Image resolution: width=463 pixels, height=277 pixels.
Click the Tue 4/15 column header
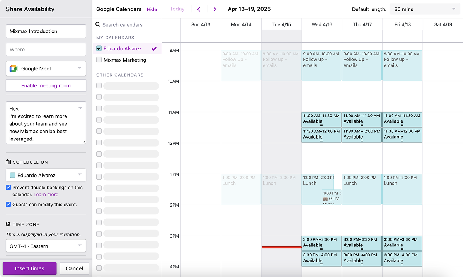pyautogui.click(x=281, y=24)
